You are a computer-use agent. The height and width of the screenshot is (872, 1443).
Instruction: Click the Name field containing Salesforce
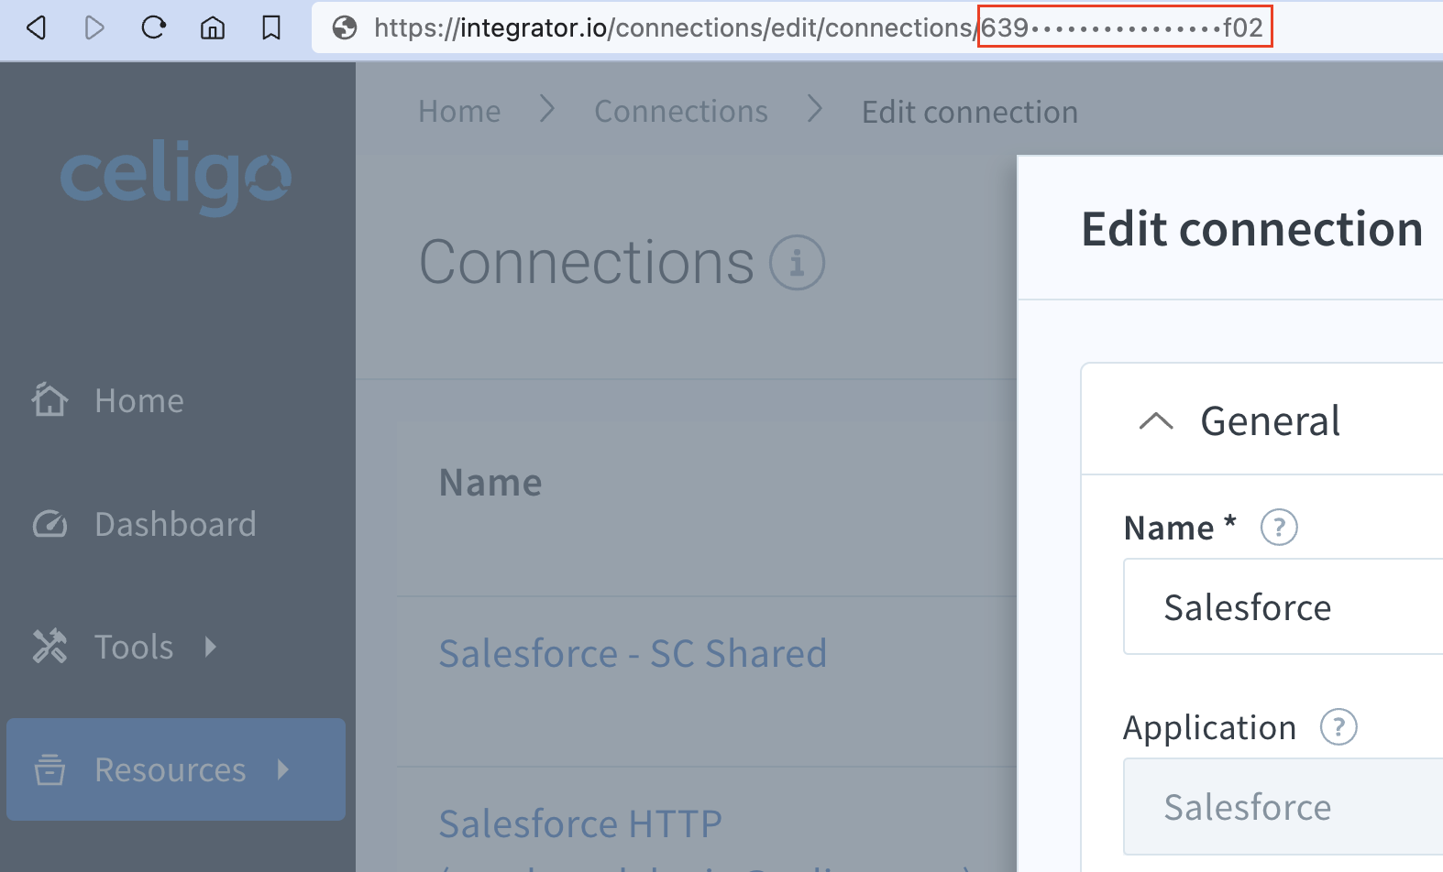pyautogui.click(x=1283, y=606)
